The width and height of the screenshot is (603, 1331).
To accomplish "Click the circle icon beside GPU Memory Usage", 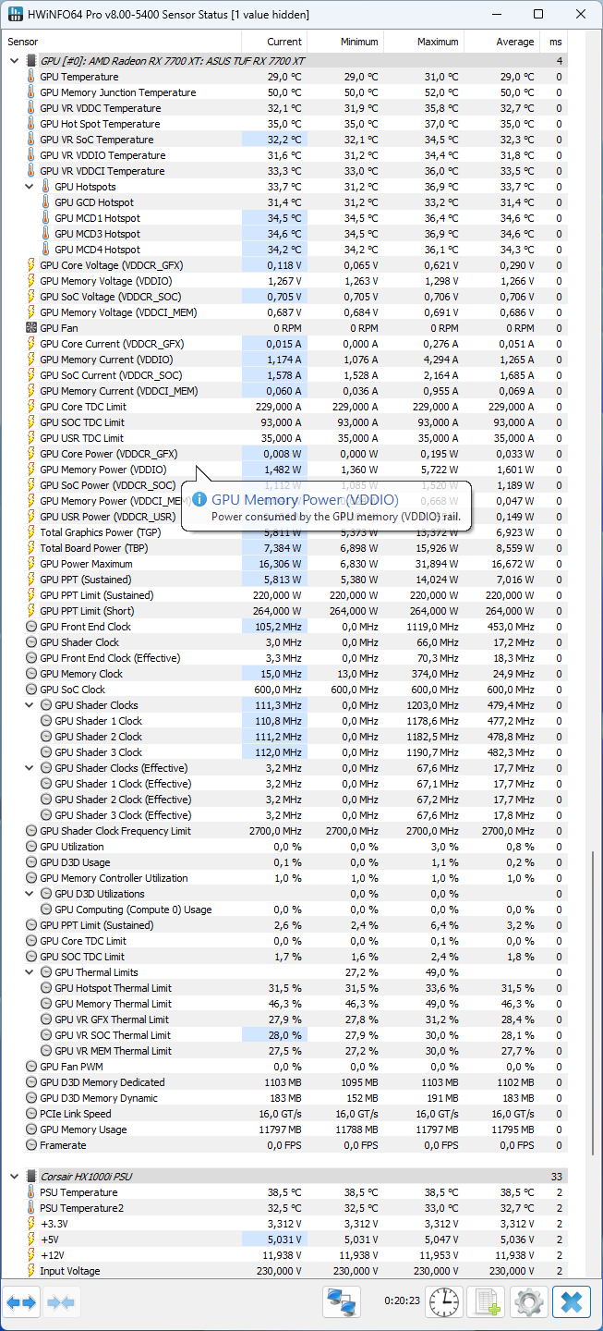I will [x=31, y=1130].
